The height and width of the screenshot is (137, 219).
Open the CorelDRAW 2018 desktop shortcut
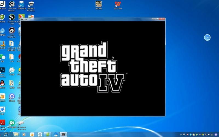12,19
